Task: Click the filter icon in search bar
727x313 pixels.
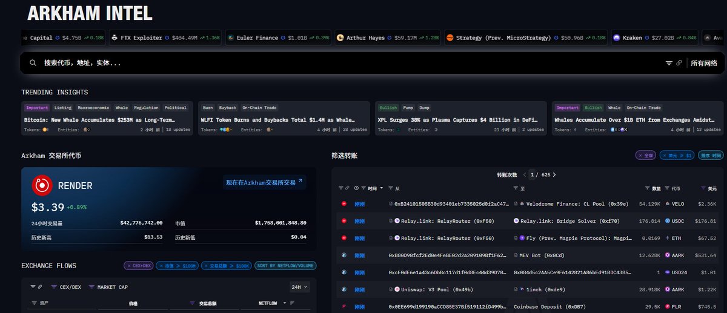Action: pos(669,63)
